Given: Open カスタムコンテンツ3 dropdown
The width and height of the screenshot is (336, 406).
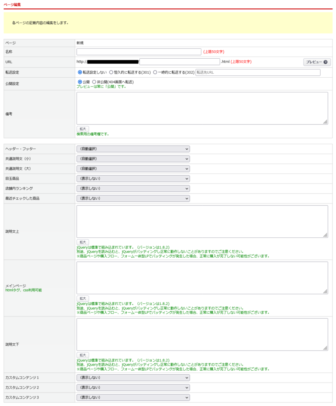Looking at the screenshot, I should click(133, 397).
